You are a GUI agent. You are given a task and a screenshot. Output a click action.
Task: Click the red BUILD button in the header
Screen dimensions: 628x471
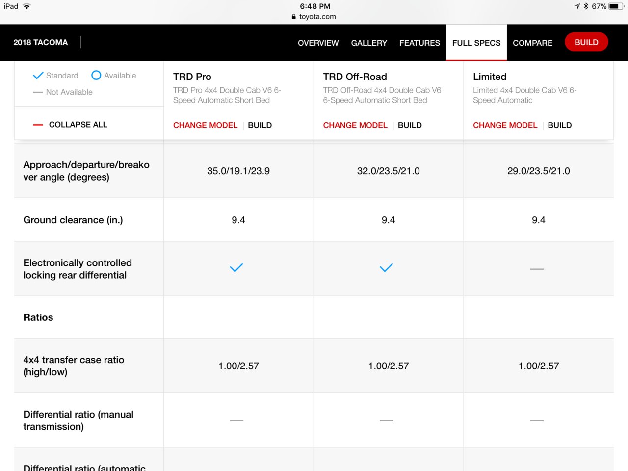tap(586, 42)
